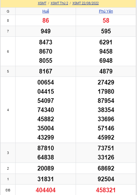This screenshot has height=195, width=137.
Task: Select Phú Yên prize 8 number 58
Action: pyautogui.click(x=106, y=21)
